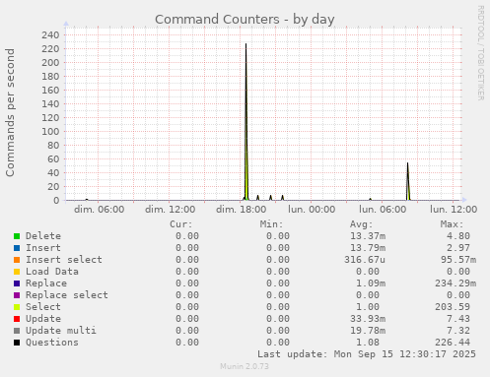Viewport: 490px width, 377px height.
Task: Click the 'Update multi' legend label
Action: coord(61,331)
